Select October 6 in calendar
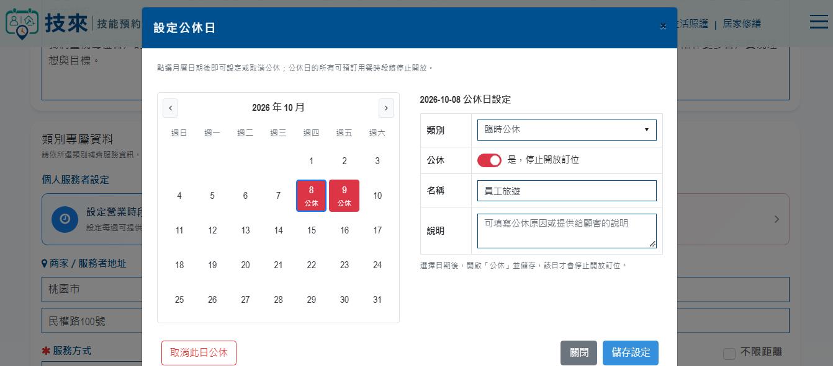Image resolution: width=833 pixels, height=366 pixels. 245,196
